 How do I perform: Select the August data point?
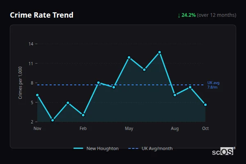coord(175,95)
